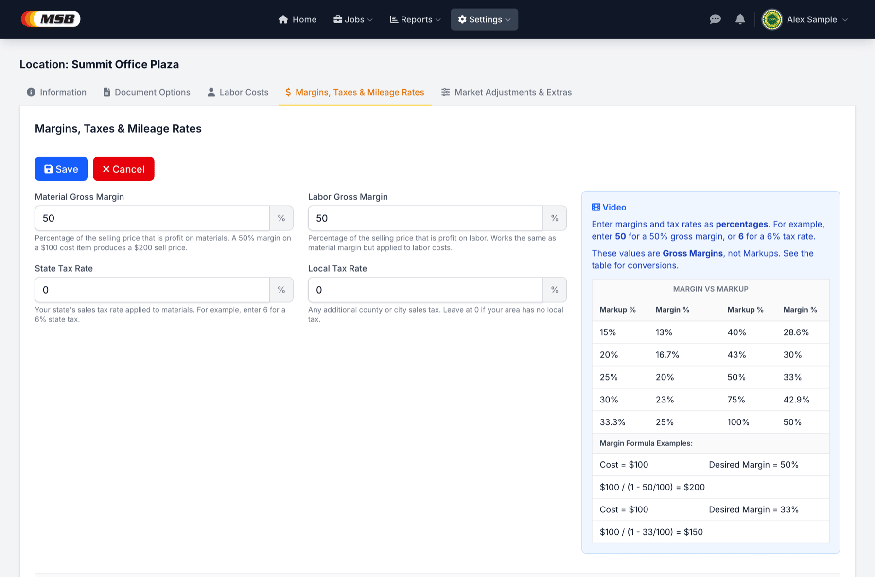The image size is (875, 577).
Task: Click the percent suffix of Local Tax Rate
Action: pos(555,290)
